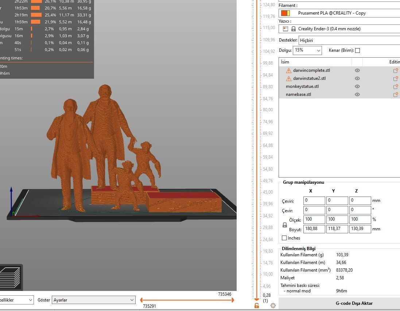Open the editing icon for the darwincomplete.stl row
This screenshot has width=400, height=311.
tap(395, 70)
